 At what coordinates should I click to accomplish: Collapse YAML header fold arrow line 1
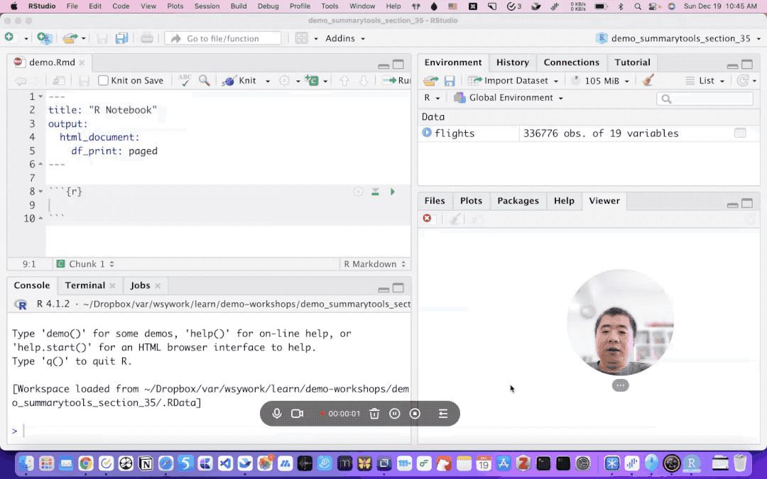(40, 97)
